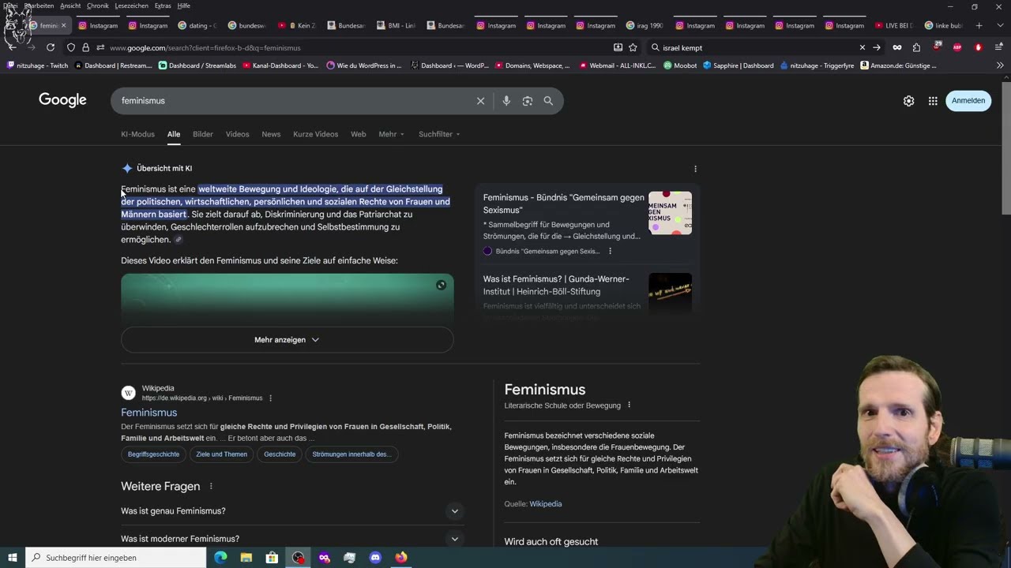Open the Sapphire | Dashboard bookmark
Viewport: 1011px width, 568px height.
coord(739,65)
